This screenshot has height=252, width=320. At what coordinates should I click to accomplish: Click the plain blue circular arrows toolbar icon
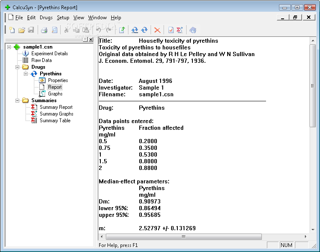point(144,30)
